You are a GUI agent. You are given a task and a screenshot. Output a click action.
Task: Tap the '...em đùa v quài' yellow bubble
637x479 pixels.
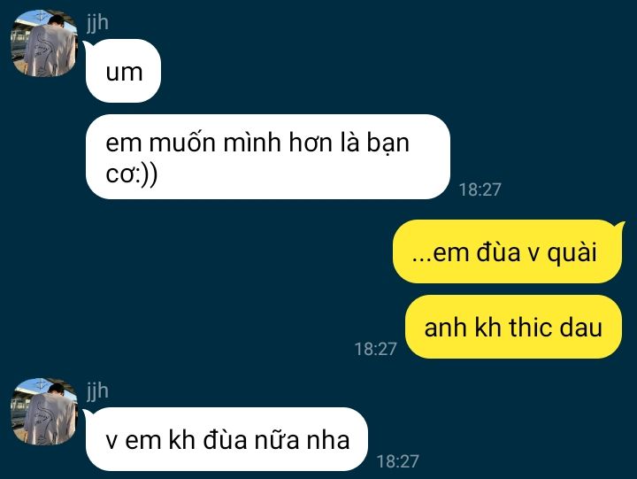point(508,251)
